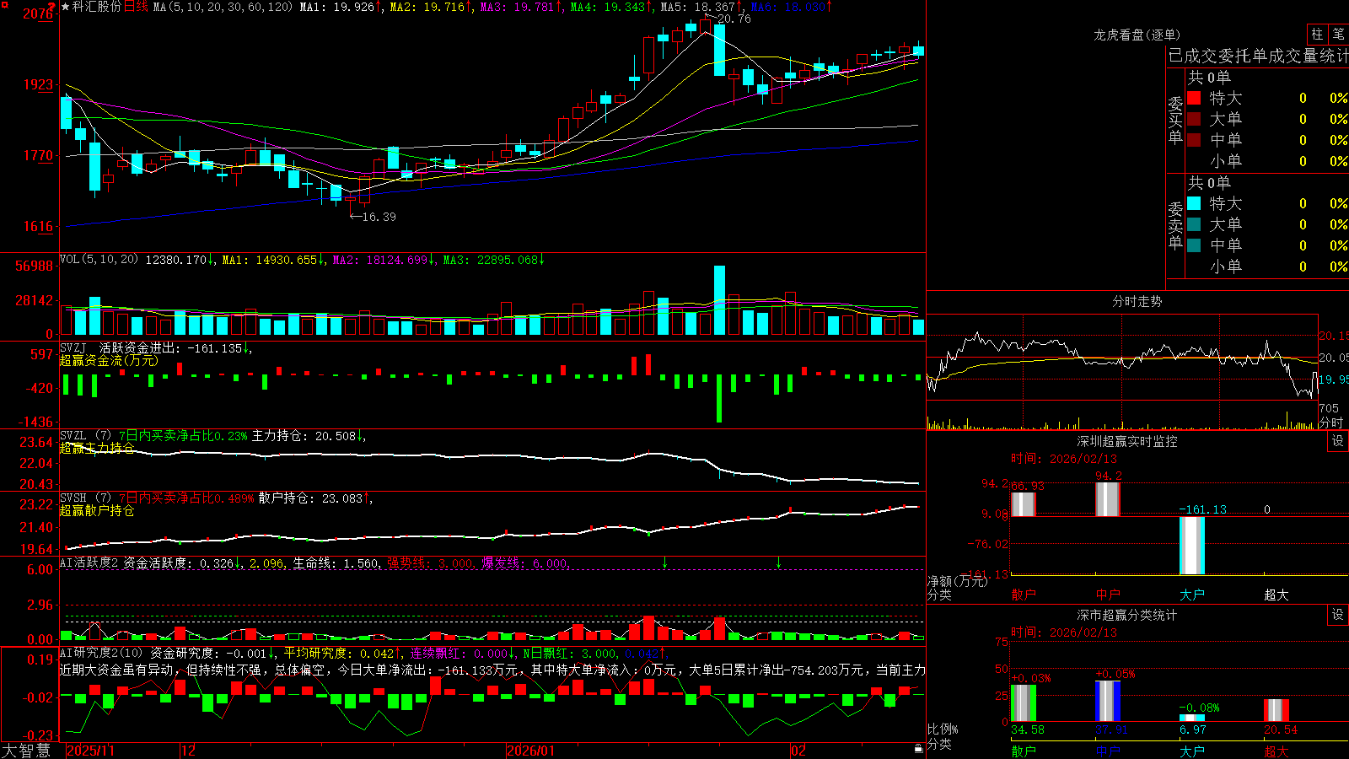Viewport: 1349px width, 759px height.
Task: Switch 龙虎看盘 to 柱 bar mode
Action: coord(1317,34)
